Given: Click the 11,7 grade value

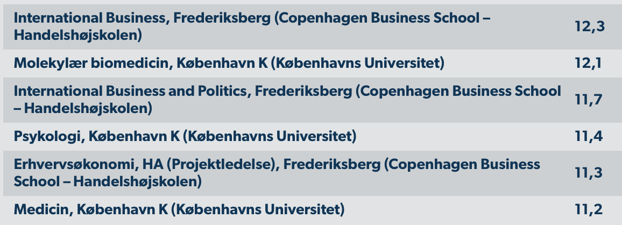Looking at the screenshot, I should [x=589, y=100].
